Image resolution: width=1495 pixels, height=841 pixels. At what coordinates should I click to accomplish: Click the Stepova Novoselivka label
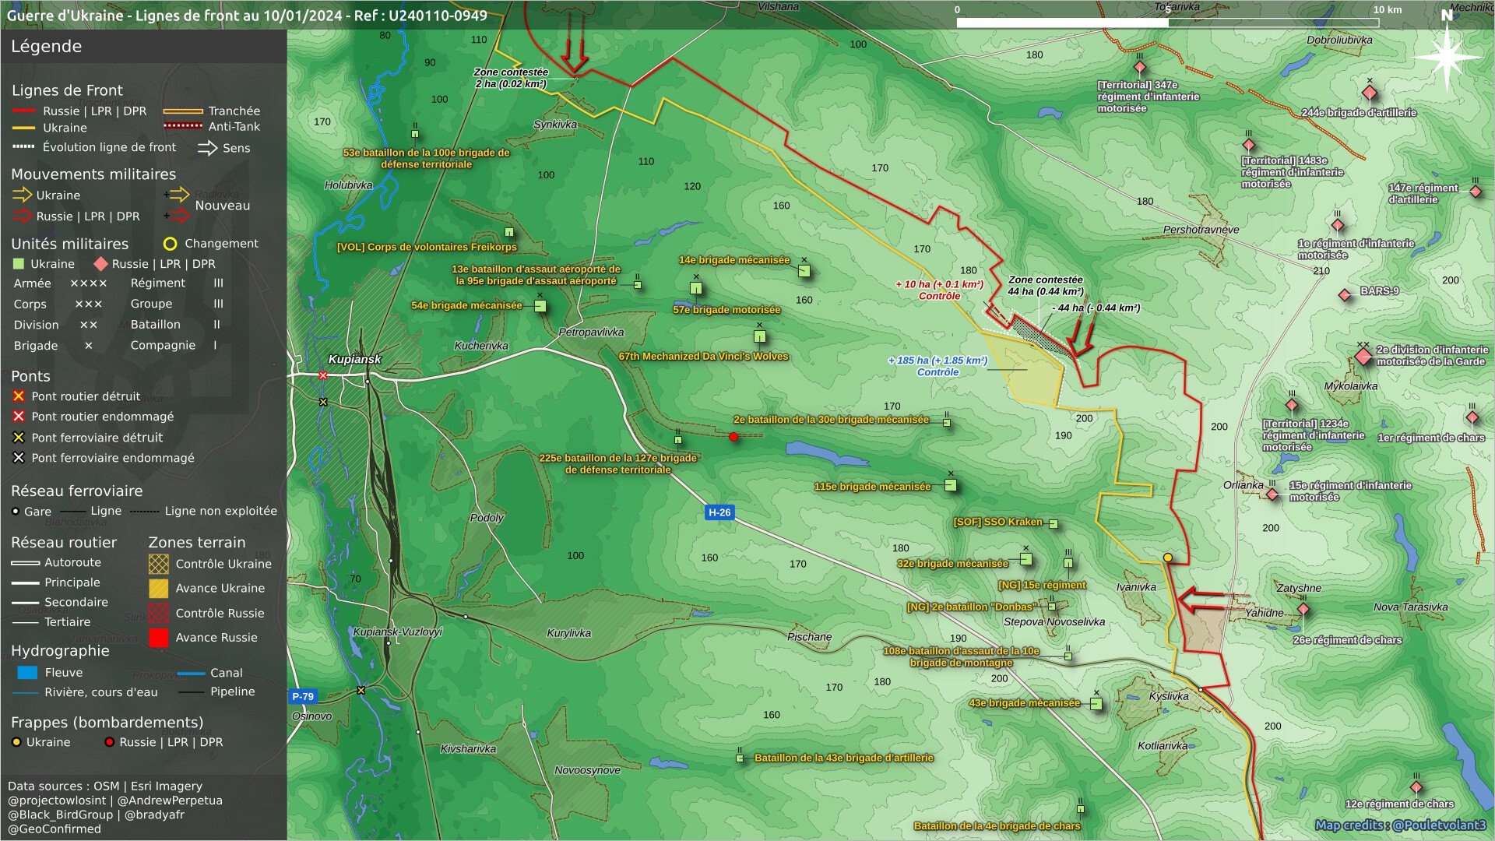point(1054,622)
